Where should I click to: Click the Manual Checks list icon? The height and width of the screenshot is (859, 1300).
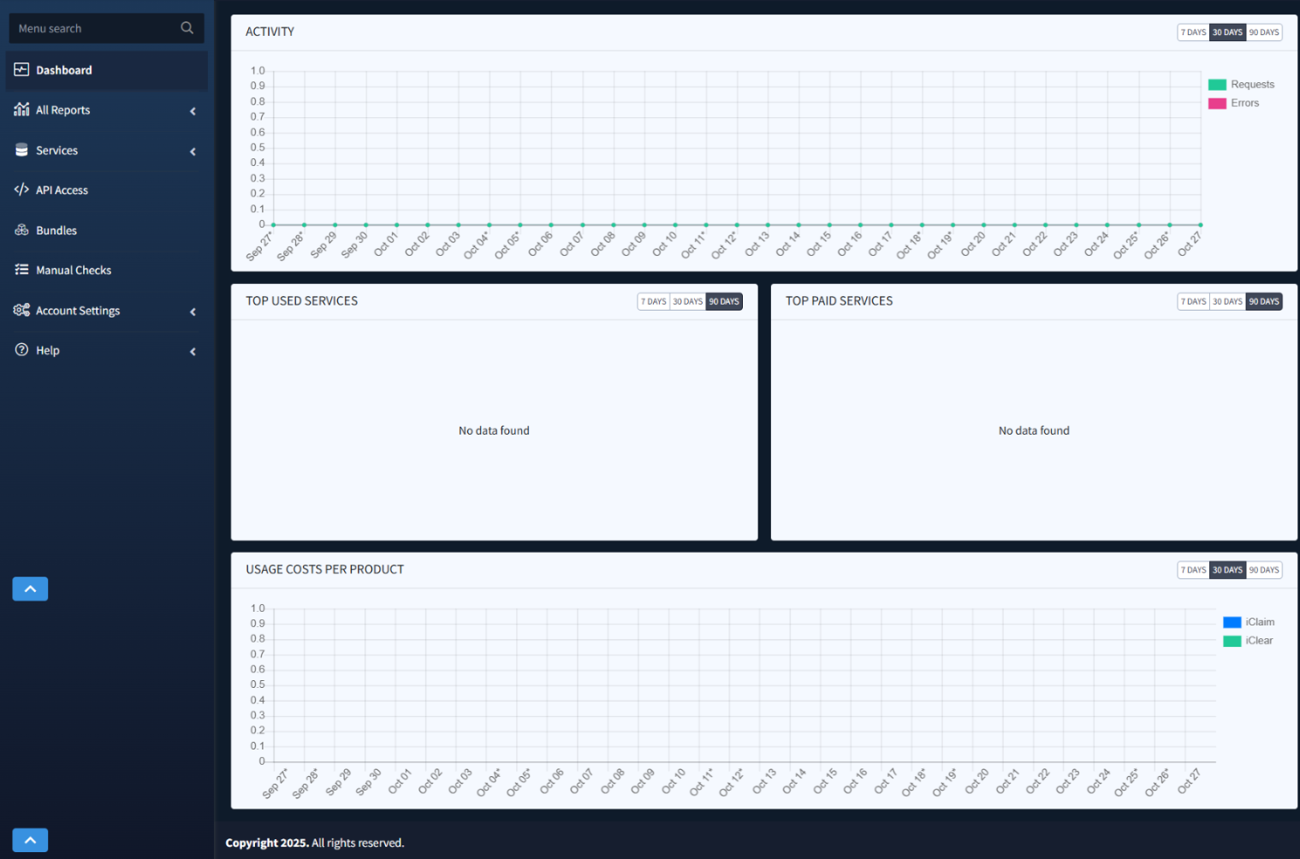point(21,270)
